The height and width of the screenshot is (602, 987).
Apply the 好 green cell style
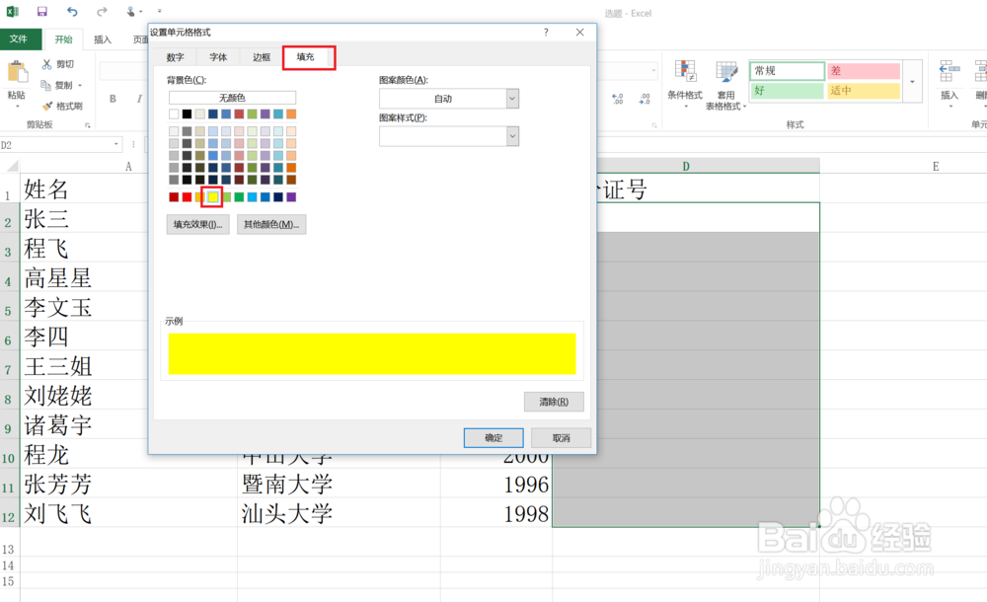tap(787, 90)
